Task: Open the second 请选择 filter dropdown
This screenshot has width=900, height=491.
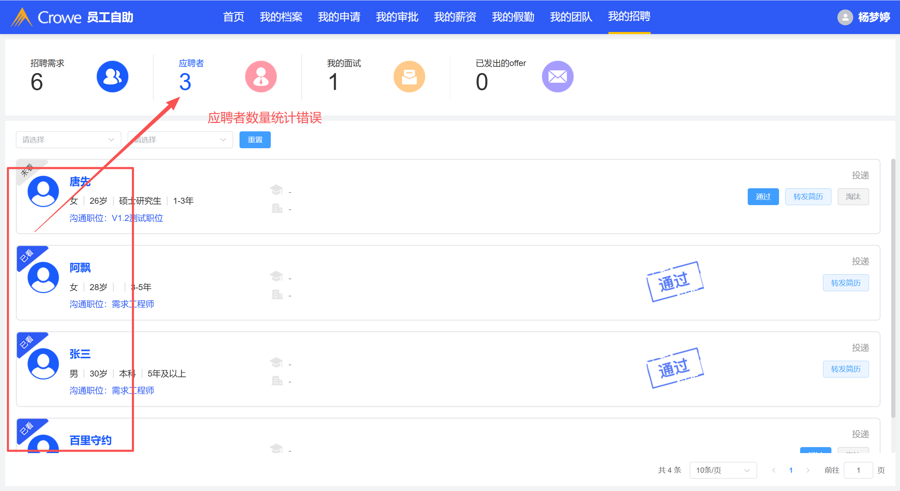Action: coord(180,140)
